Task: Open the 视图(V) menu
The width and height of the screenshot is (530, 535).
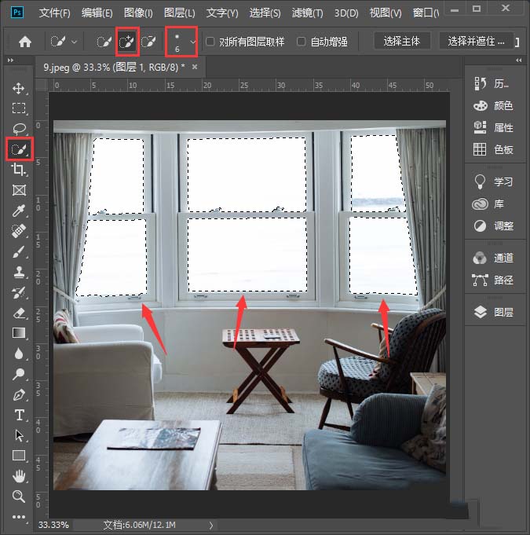Action: (386, 13)
